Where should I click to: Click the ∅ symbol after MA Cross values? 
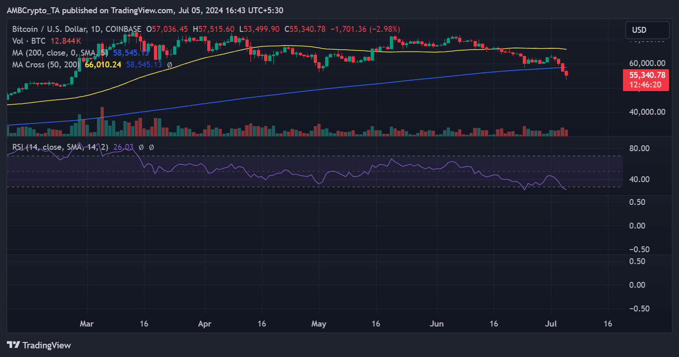point(169,65)
